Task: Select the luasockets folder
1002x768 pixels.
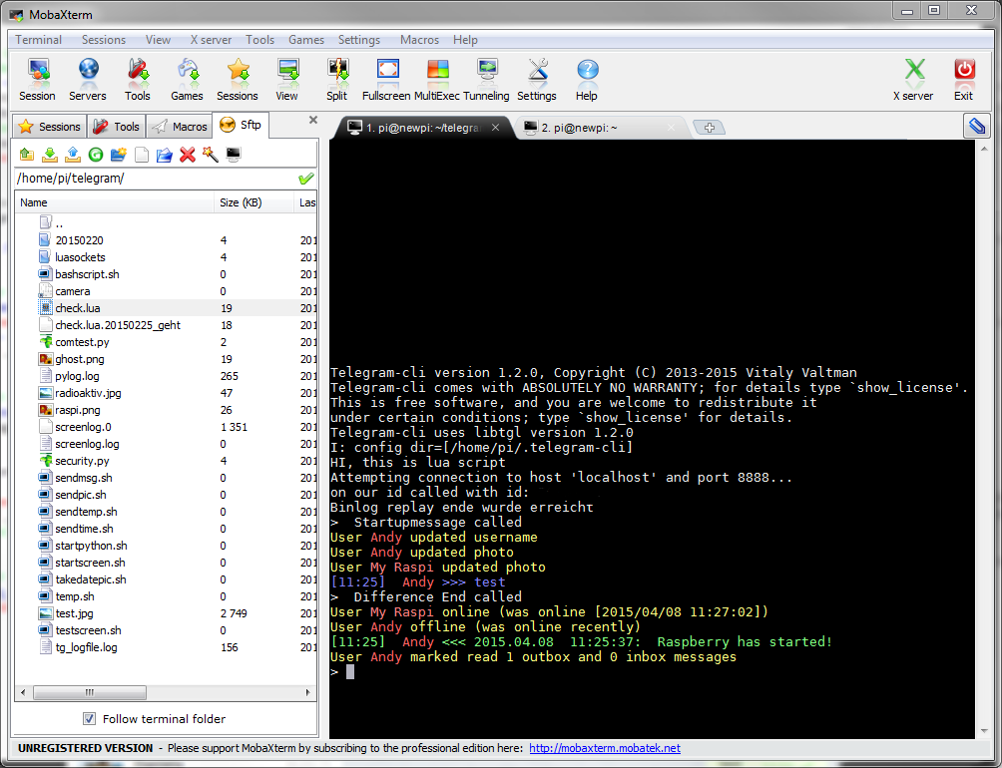Action: [80, 257]
